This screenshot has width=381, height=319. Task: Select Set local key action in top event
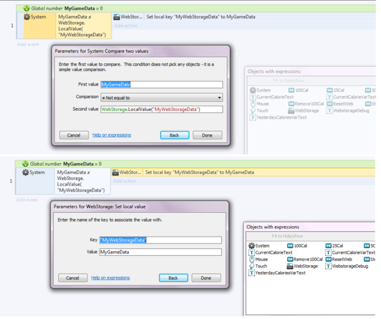pyautogui.click(x=201, y=17)
